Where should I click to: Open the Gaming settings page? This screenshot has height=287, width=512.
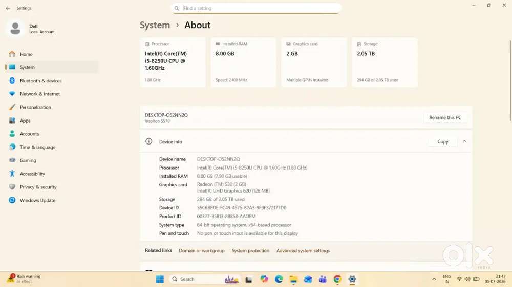pos(52,160)
